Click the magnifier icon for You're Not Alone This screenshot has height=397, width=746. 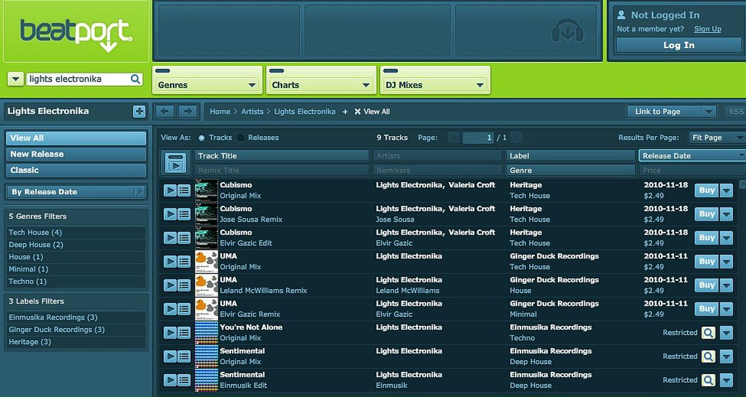click(x=708, y=333)
